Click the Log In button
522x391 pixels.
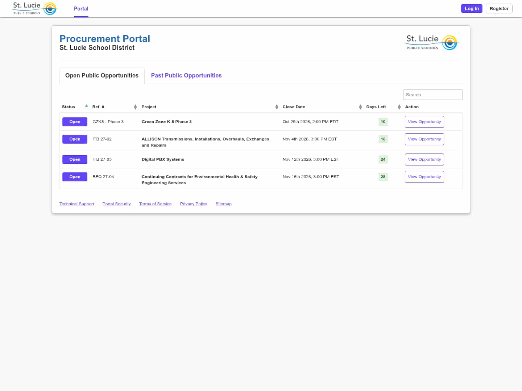click(x=472, y=9)
